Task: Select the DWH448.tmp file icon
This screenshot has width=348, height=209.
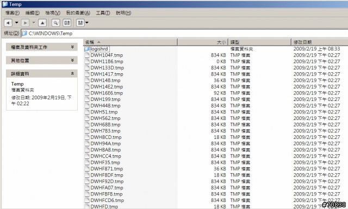Action: (x=87, y=106)
